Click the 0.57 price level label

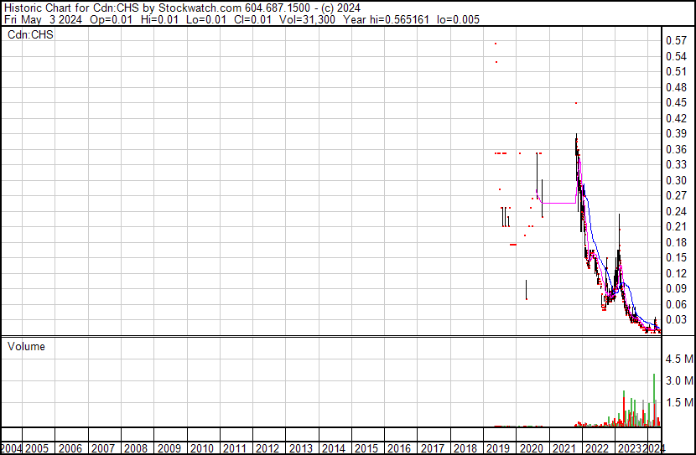click(675, 40)
